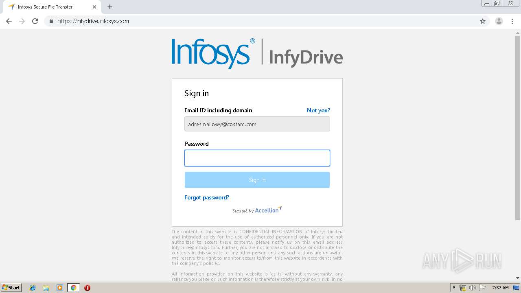Go back using the browser back arrow
The image size is (521, 293).
click(x=9, y=21)
